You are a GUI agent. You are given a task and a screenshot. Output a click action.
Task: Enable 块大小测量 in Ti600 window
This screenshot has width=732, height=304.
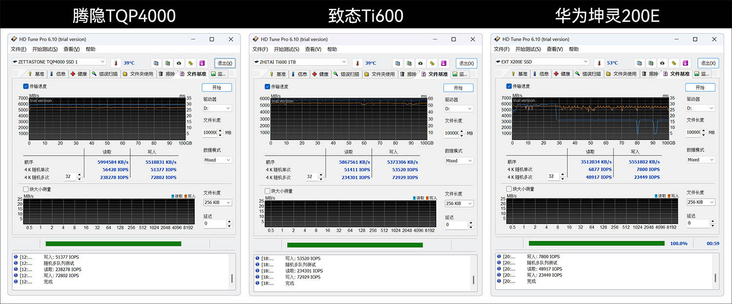pos(267,191)
